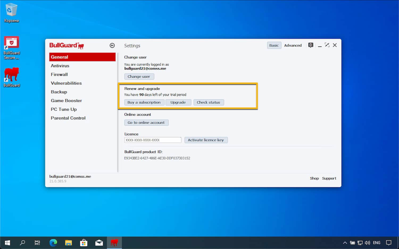Activate the licence key

click(x=206, y=140)
